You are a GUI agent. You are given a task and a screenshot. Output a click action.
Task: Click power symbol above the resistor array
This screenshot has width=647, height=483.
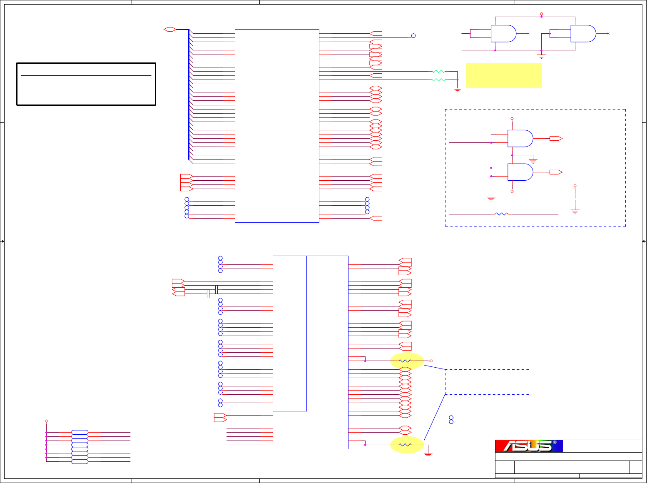tap(46, 421)
